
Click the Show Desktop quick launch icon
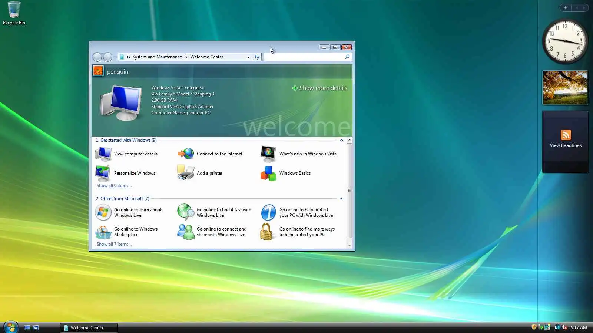(27, 327)
